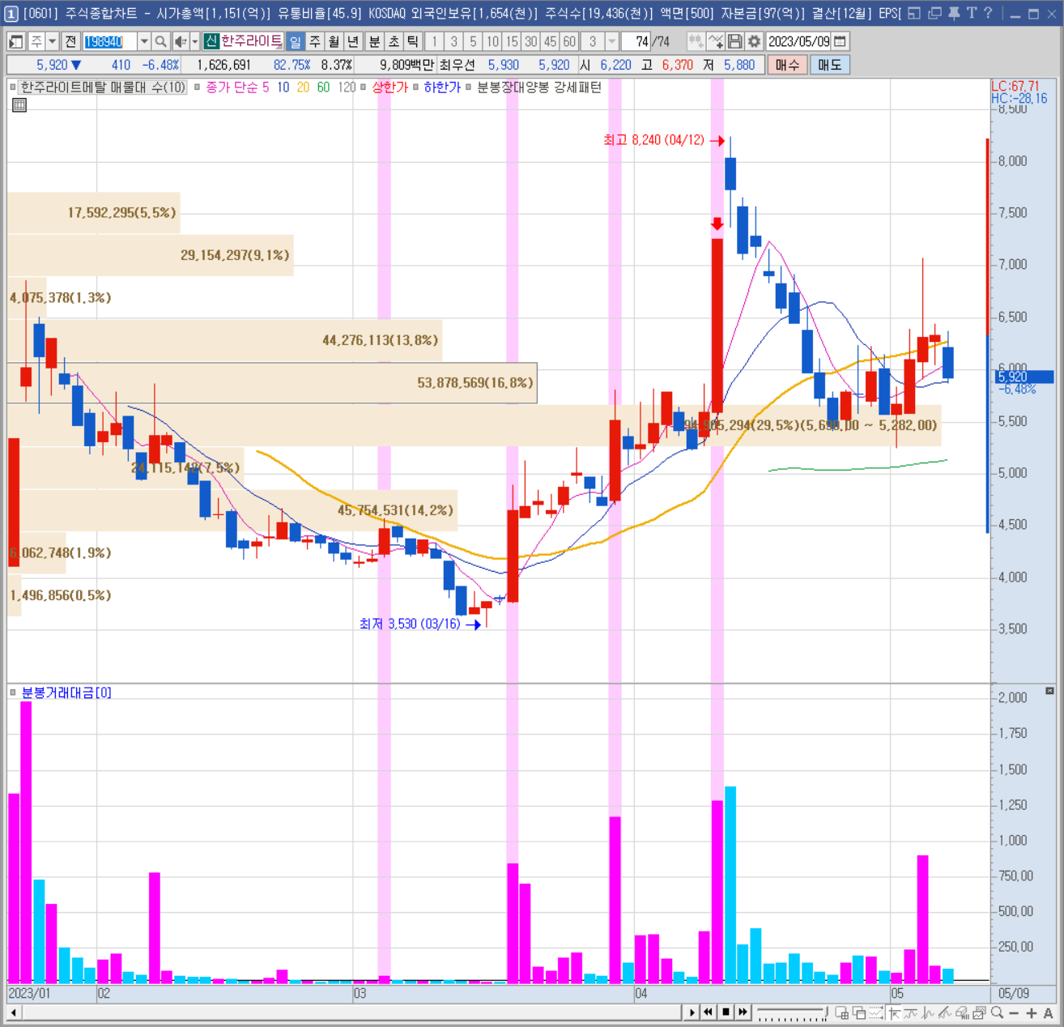Screen dimensions: 1064x1027
Task: Select monthly (월) chart period
Action: point(334,41)
